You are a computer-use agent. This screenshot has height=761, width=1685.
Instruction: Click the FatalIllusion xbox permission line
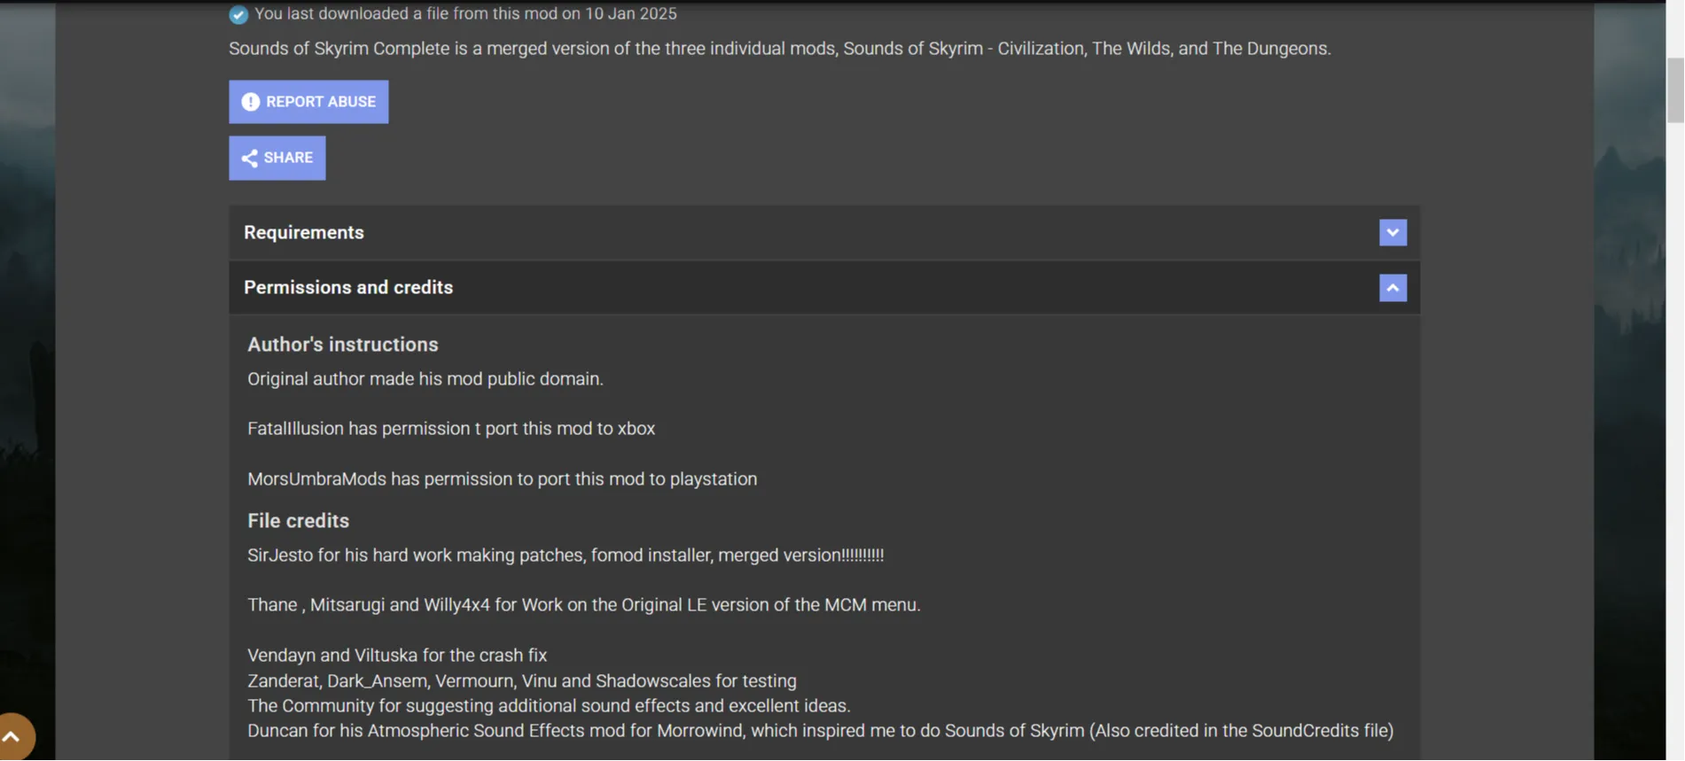click(451, 429)
